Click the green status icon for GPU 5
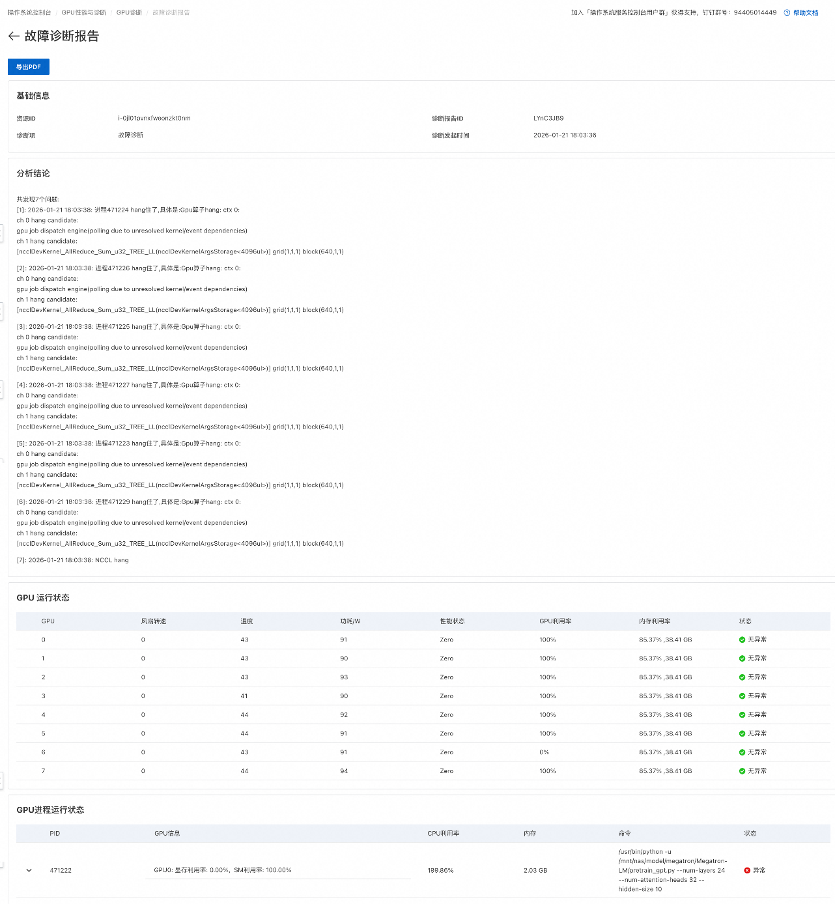Screen dimensions: 835x904 [x=742, y=733]
